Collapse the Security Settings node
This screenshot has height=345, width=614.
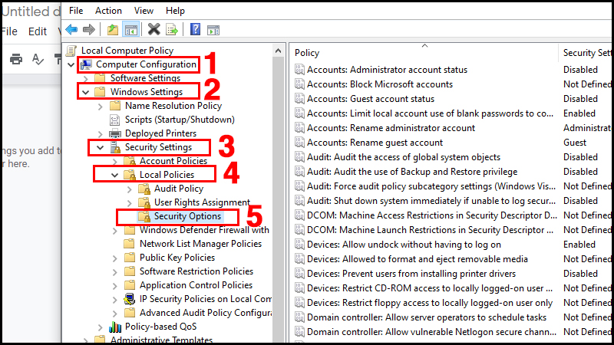coord(101,148)
